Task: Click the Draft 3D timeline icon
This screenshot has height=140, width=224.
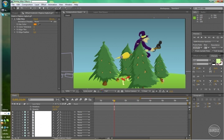Action: [67, 100]
